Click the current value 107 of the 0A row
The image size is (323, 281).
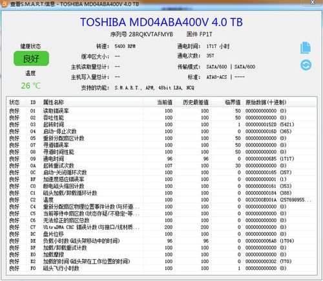pos(169,166)
